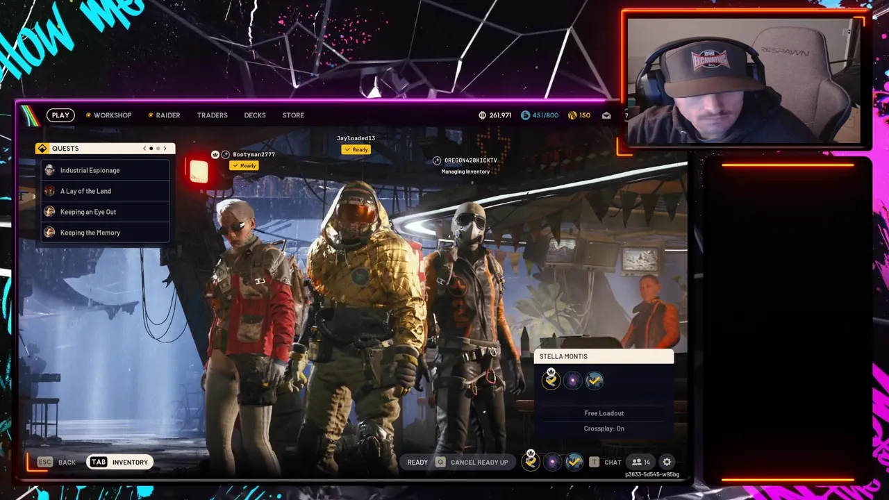
Task: Click the A Lay of the Land portrait
Action: (x=49, y=191)
